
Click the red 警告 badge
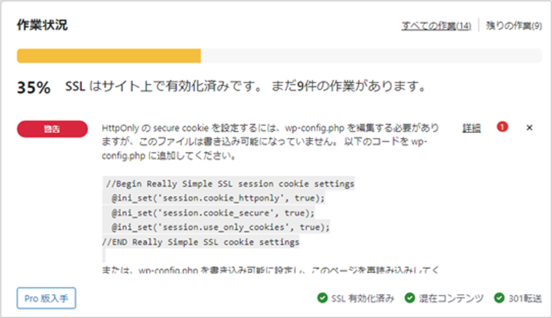tap(52, 129)
